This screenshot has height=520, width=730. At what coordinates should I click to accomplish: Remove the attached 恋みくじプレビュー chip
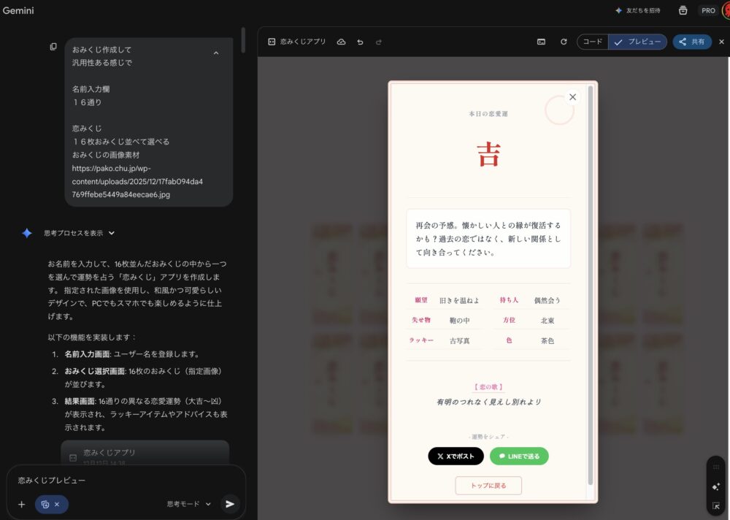56,504
